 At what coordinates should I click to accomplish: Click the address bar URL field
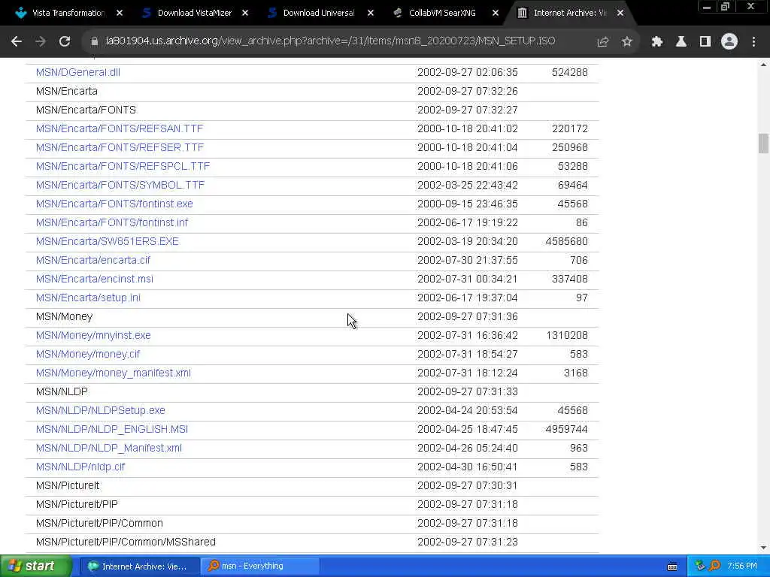(330, 41)
